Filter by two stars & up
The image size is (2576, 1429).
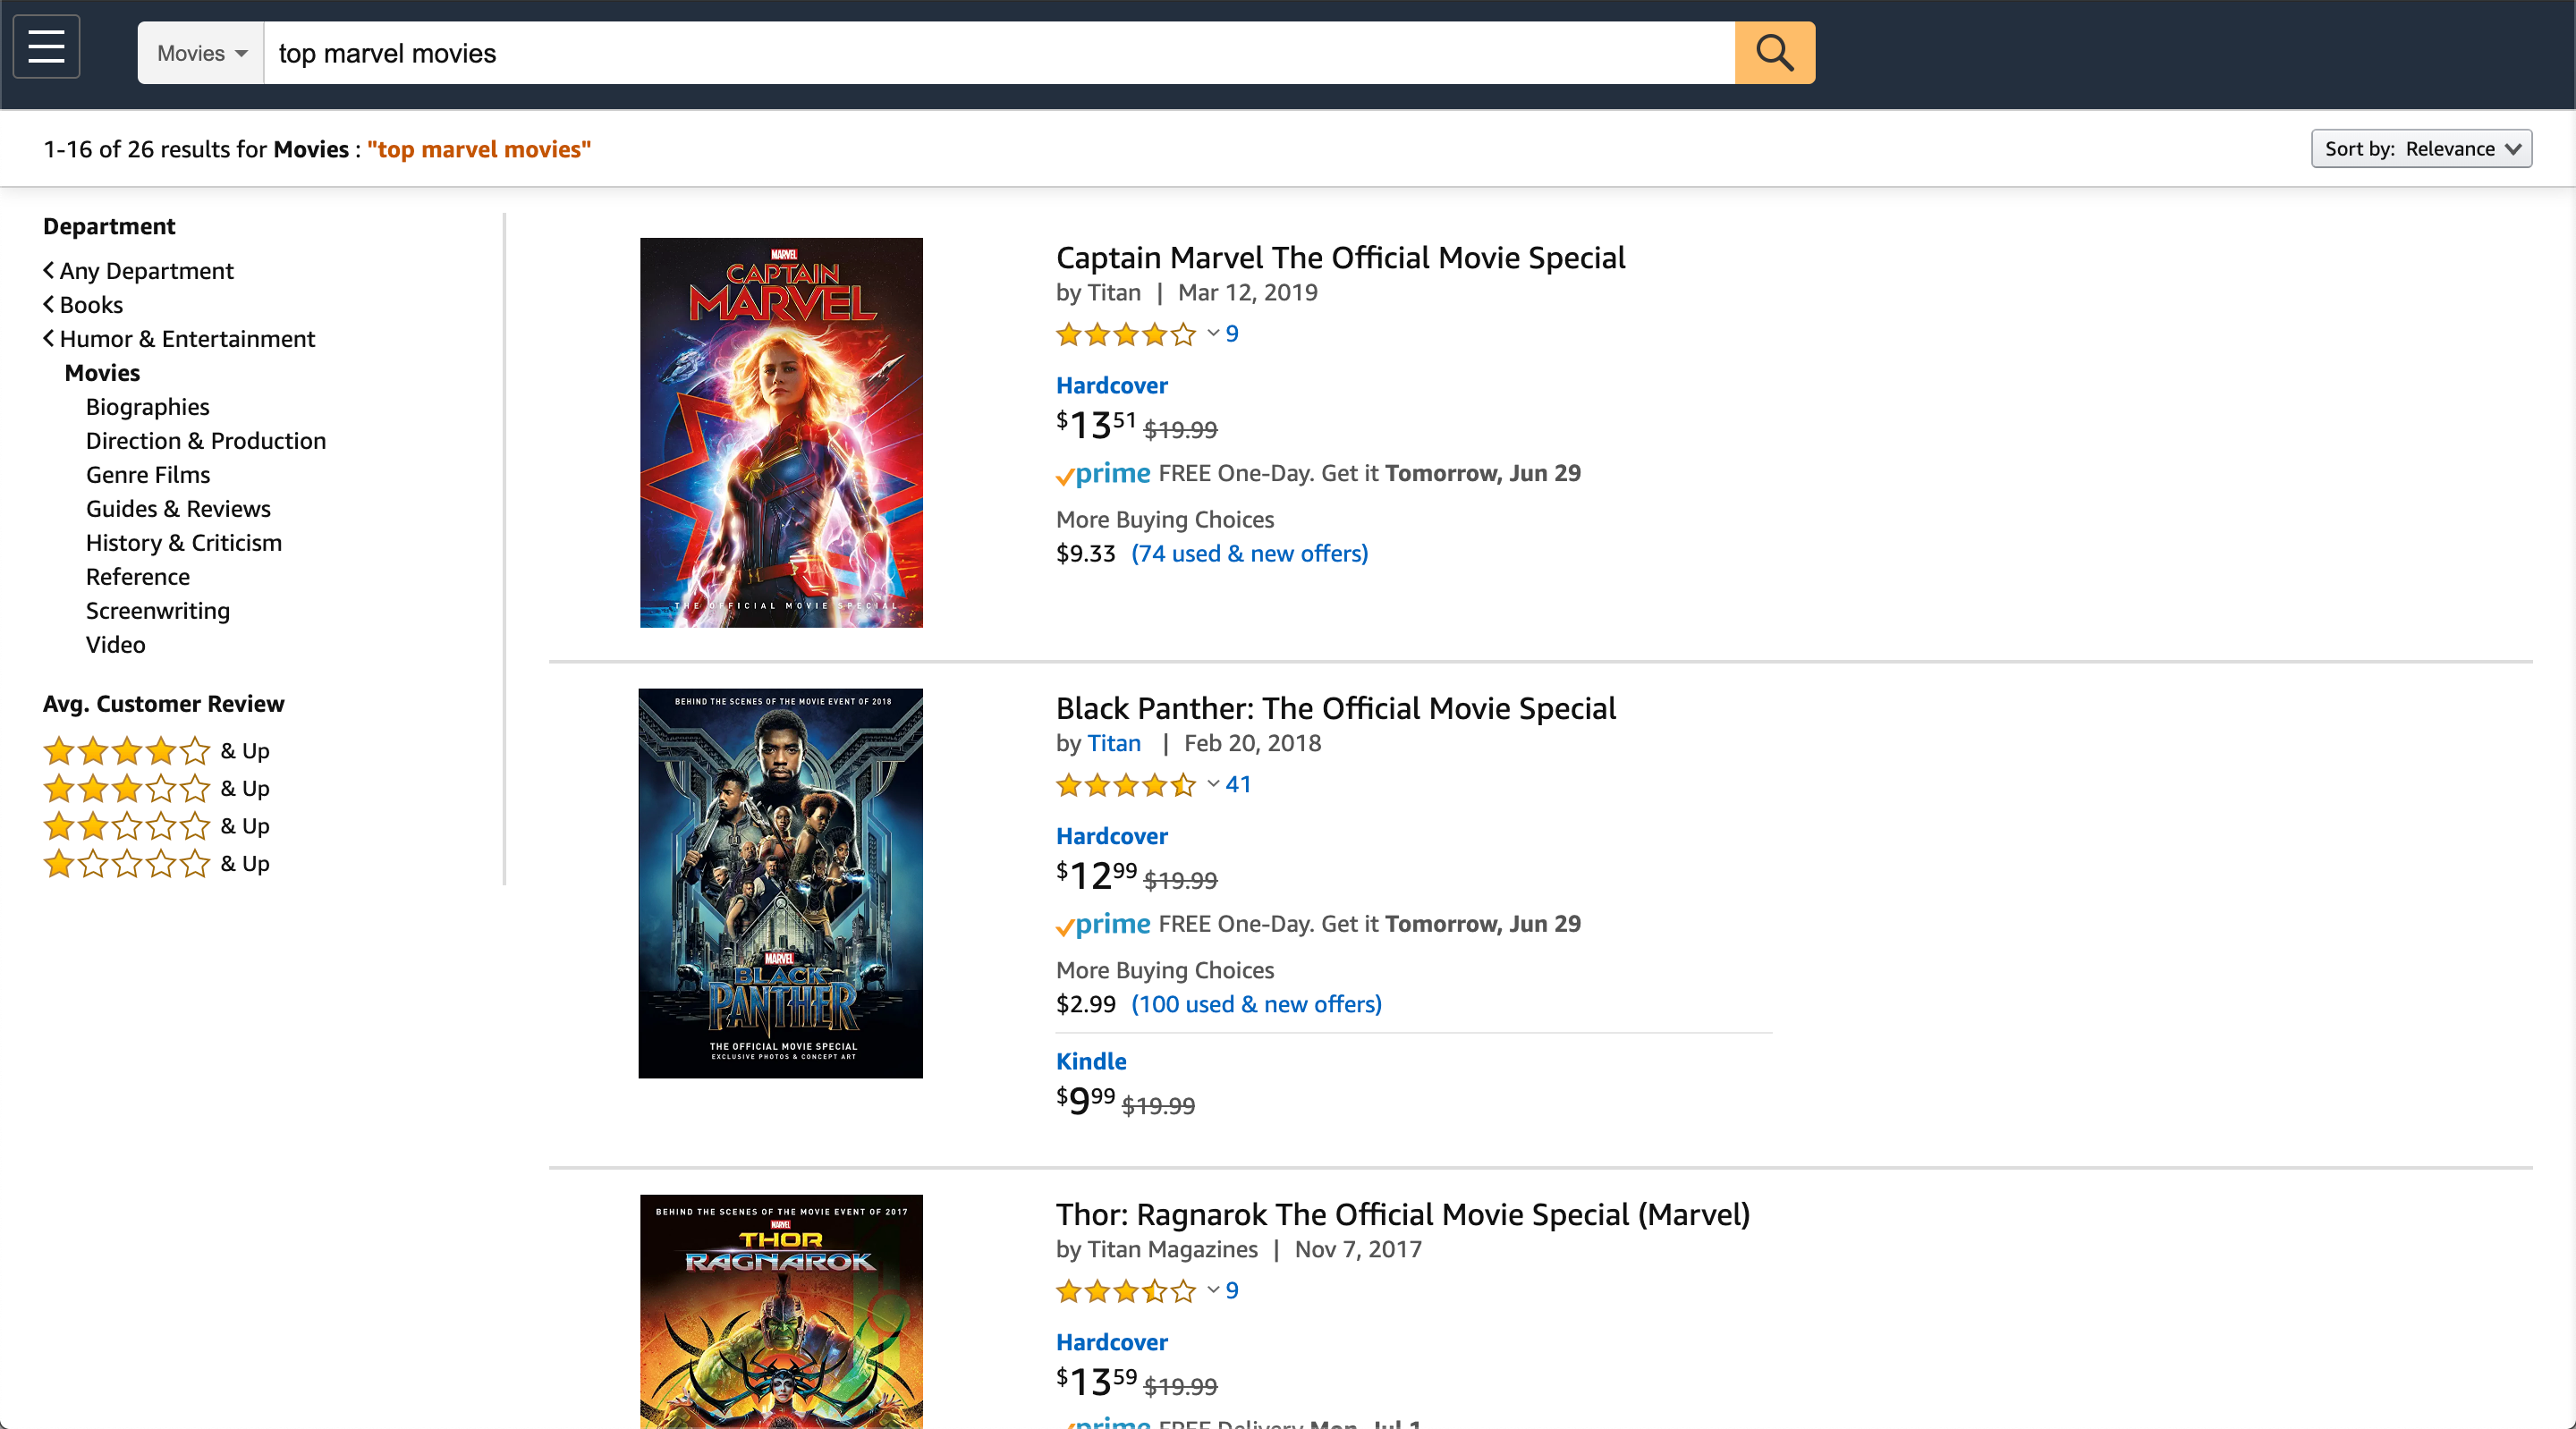(156, 826)
